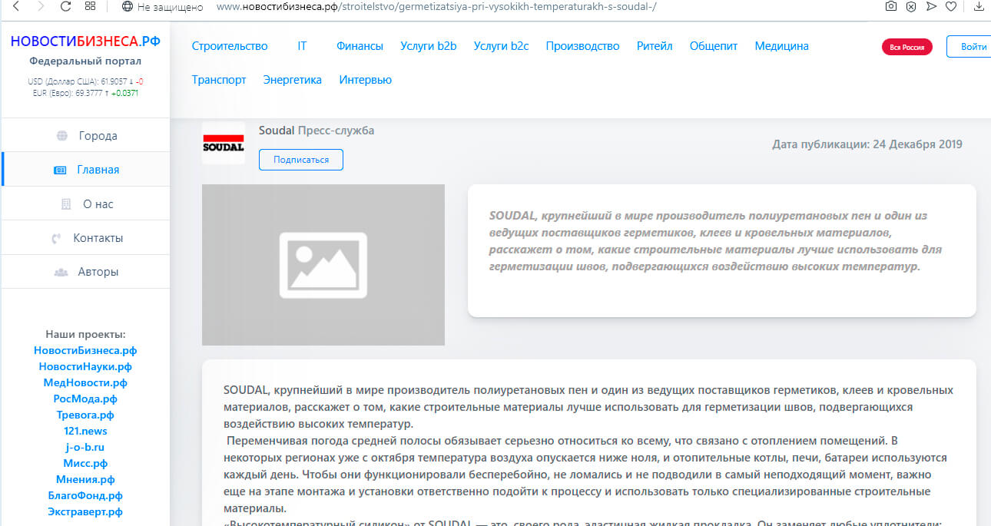The width and height of the screenshot is (991, 526).
Task: Open j-o-b.ru project link
Action: pyautogui.click(x=85, y=447)
